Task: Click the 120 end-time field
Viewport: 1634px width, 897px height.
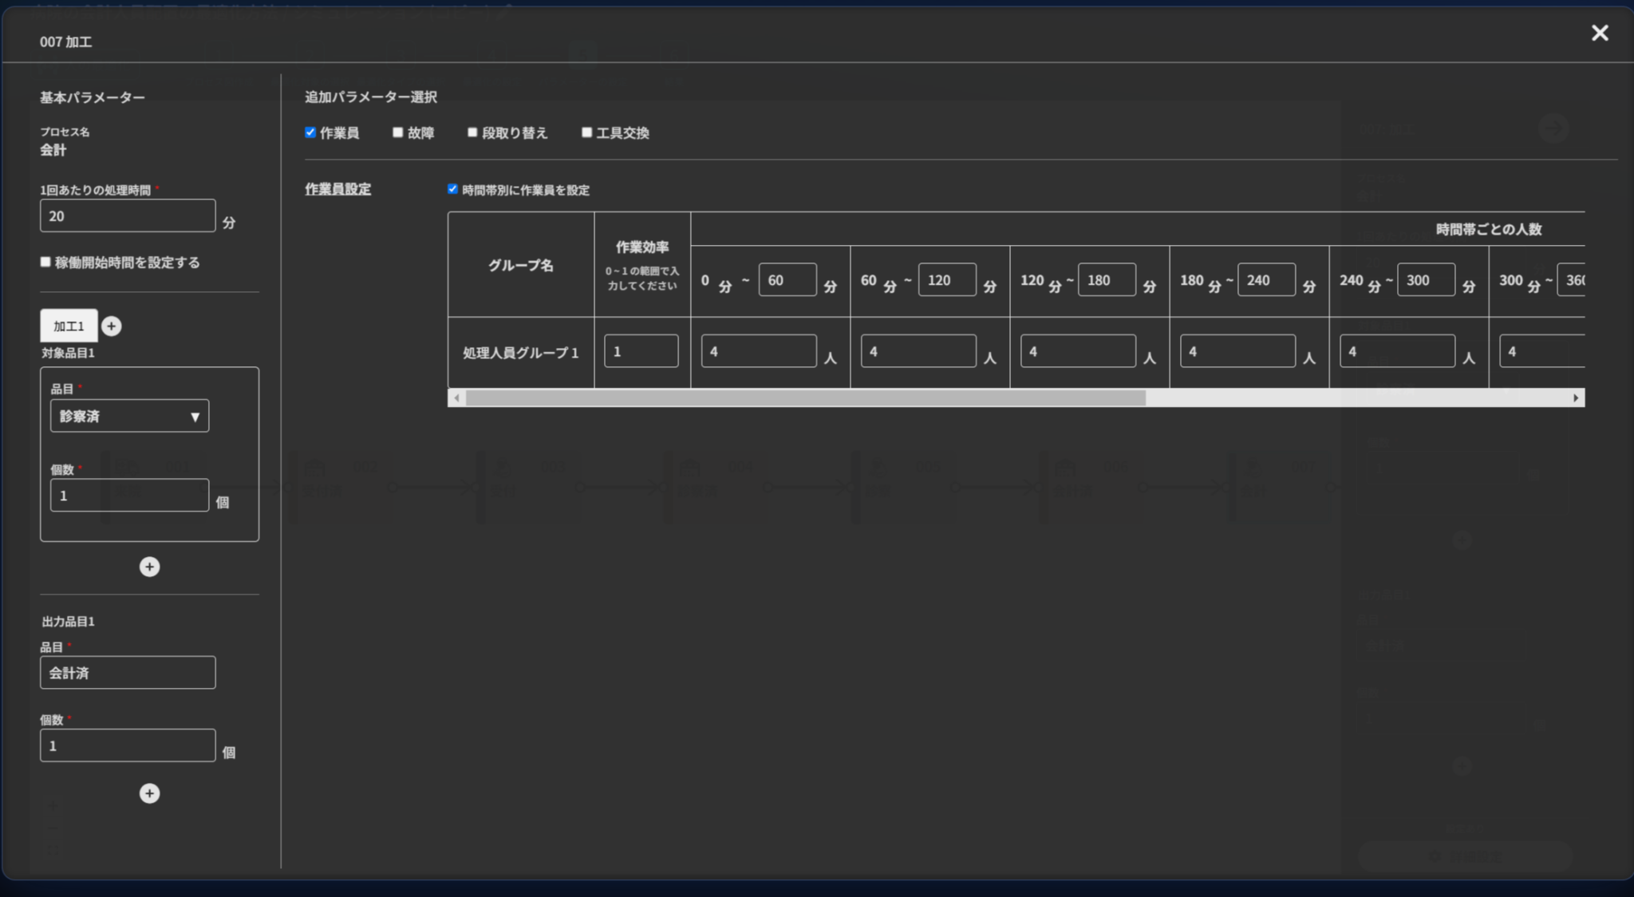Action: point(946,280)
